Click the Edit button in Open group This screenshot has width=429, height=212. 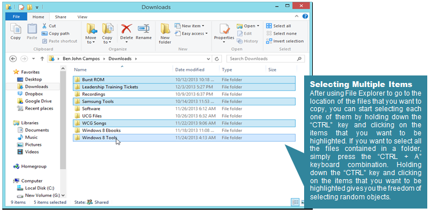245,33
